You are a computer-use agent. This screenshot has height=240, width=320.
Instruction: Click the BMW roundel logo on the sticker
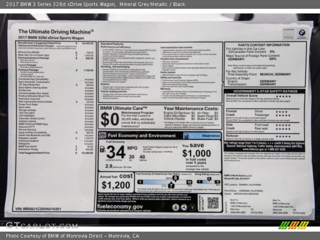[302, 32]
